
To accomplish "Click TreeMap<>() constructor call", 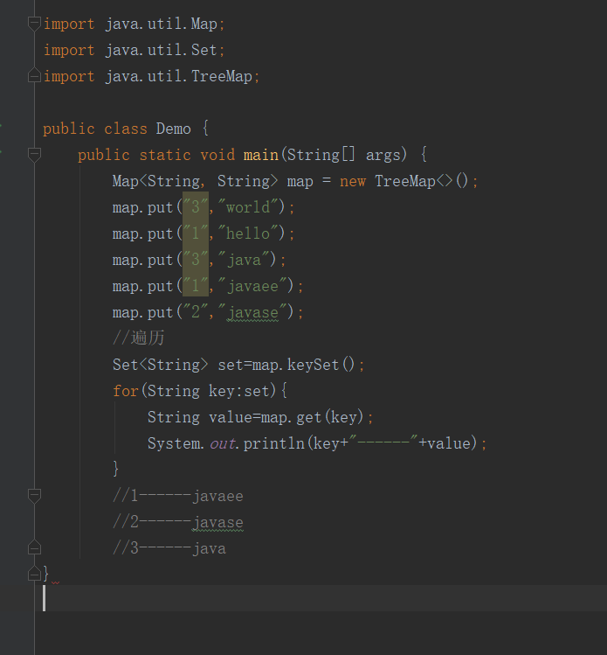I will 422,181.
